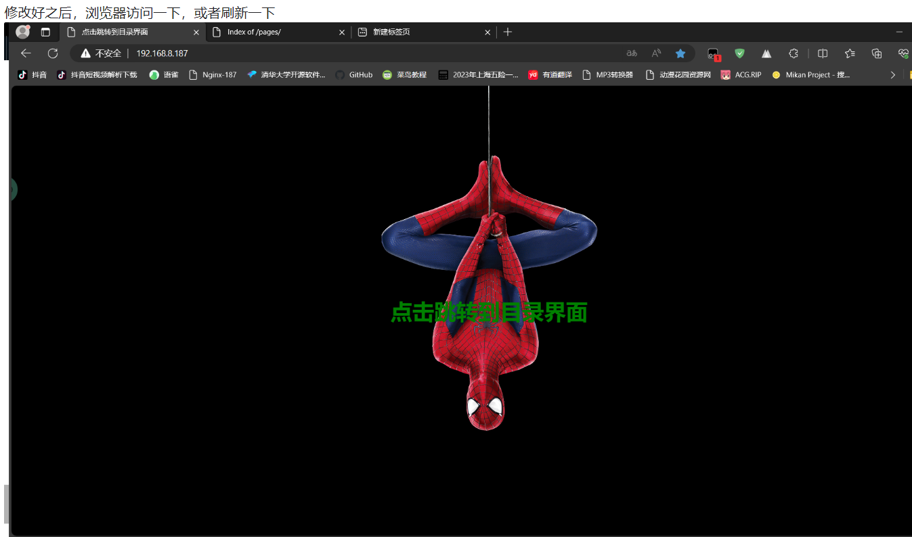Open a new tab with plus button
The image size is (912, 537).
[508, 32]
